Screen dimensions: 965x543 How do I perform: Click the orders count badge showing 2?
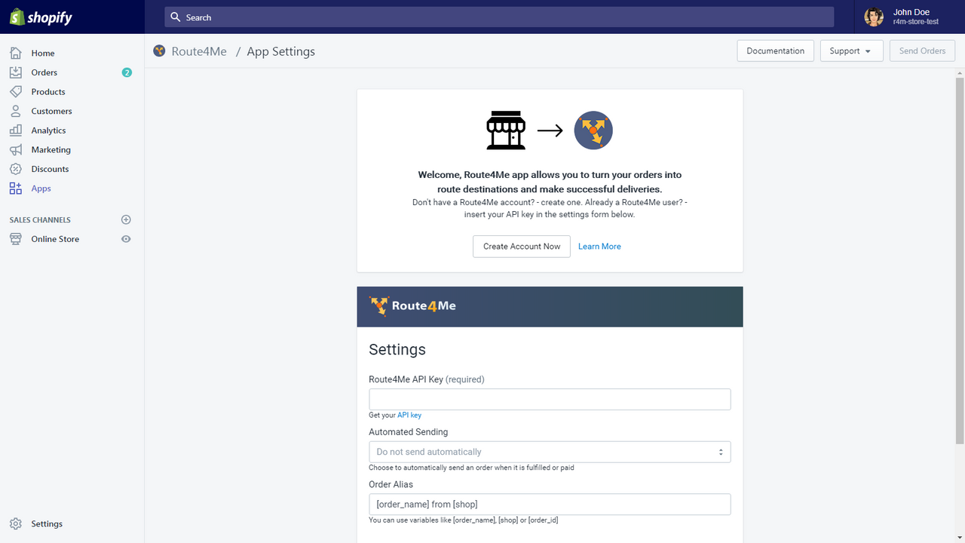click(127, 72)
